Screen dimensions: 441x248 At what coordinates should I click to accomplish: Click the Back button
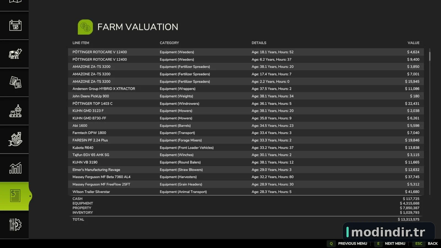tap(432, 244)
